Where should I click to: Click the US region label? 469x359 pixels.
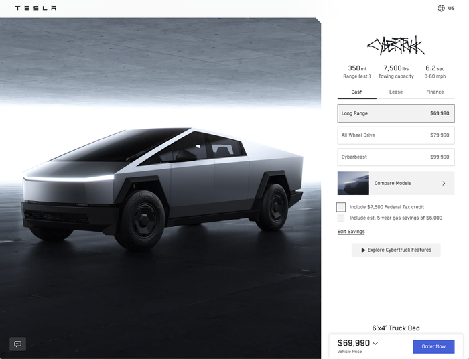pos(451,8)
